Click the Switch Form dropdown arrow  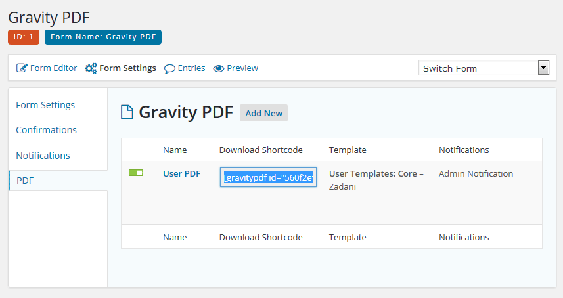(x=543, y=68)
